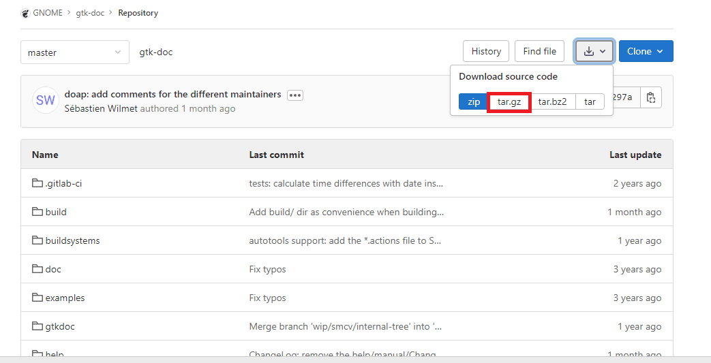Open the 'tests: calculate time differences' commit

click(x=346, y=183)
